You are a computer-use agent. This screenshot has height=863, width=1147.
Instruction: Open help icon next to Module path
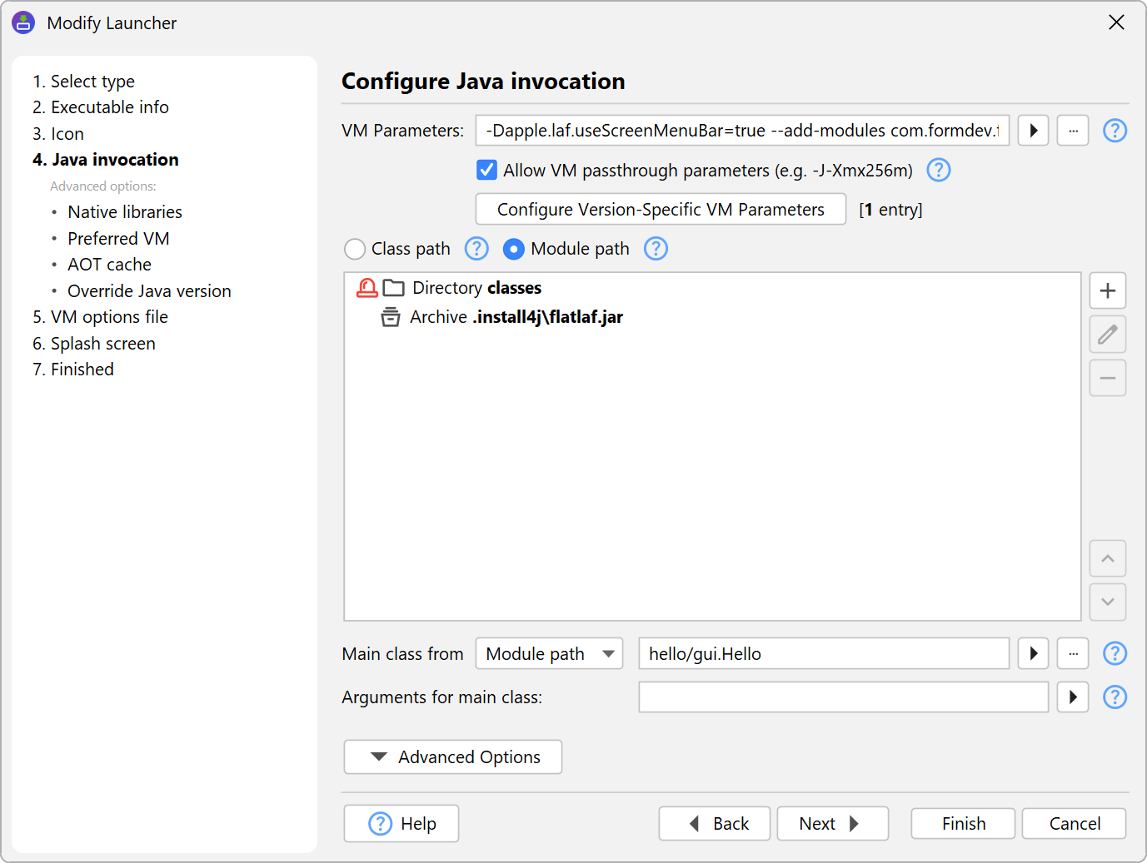click(656, 249)
